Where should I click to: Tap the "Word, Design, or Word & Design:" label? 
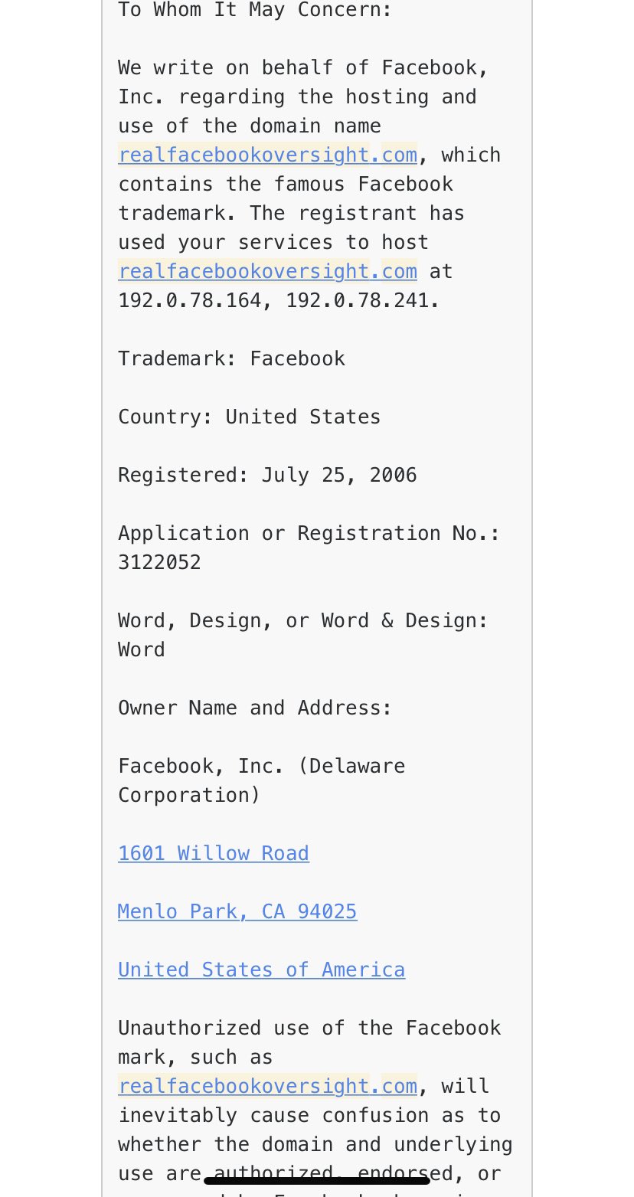tap(303, 620)
